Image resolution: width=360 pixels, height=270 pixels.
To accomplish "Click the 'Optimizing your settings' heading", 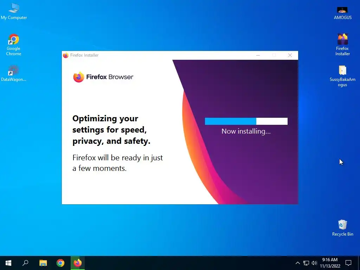I will pyautogui.click(x=111, y=130).
